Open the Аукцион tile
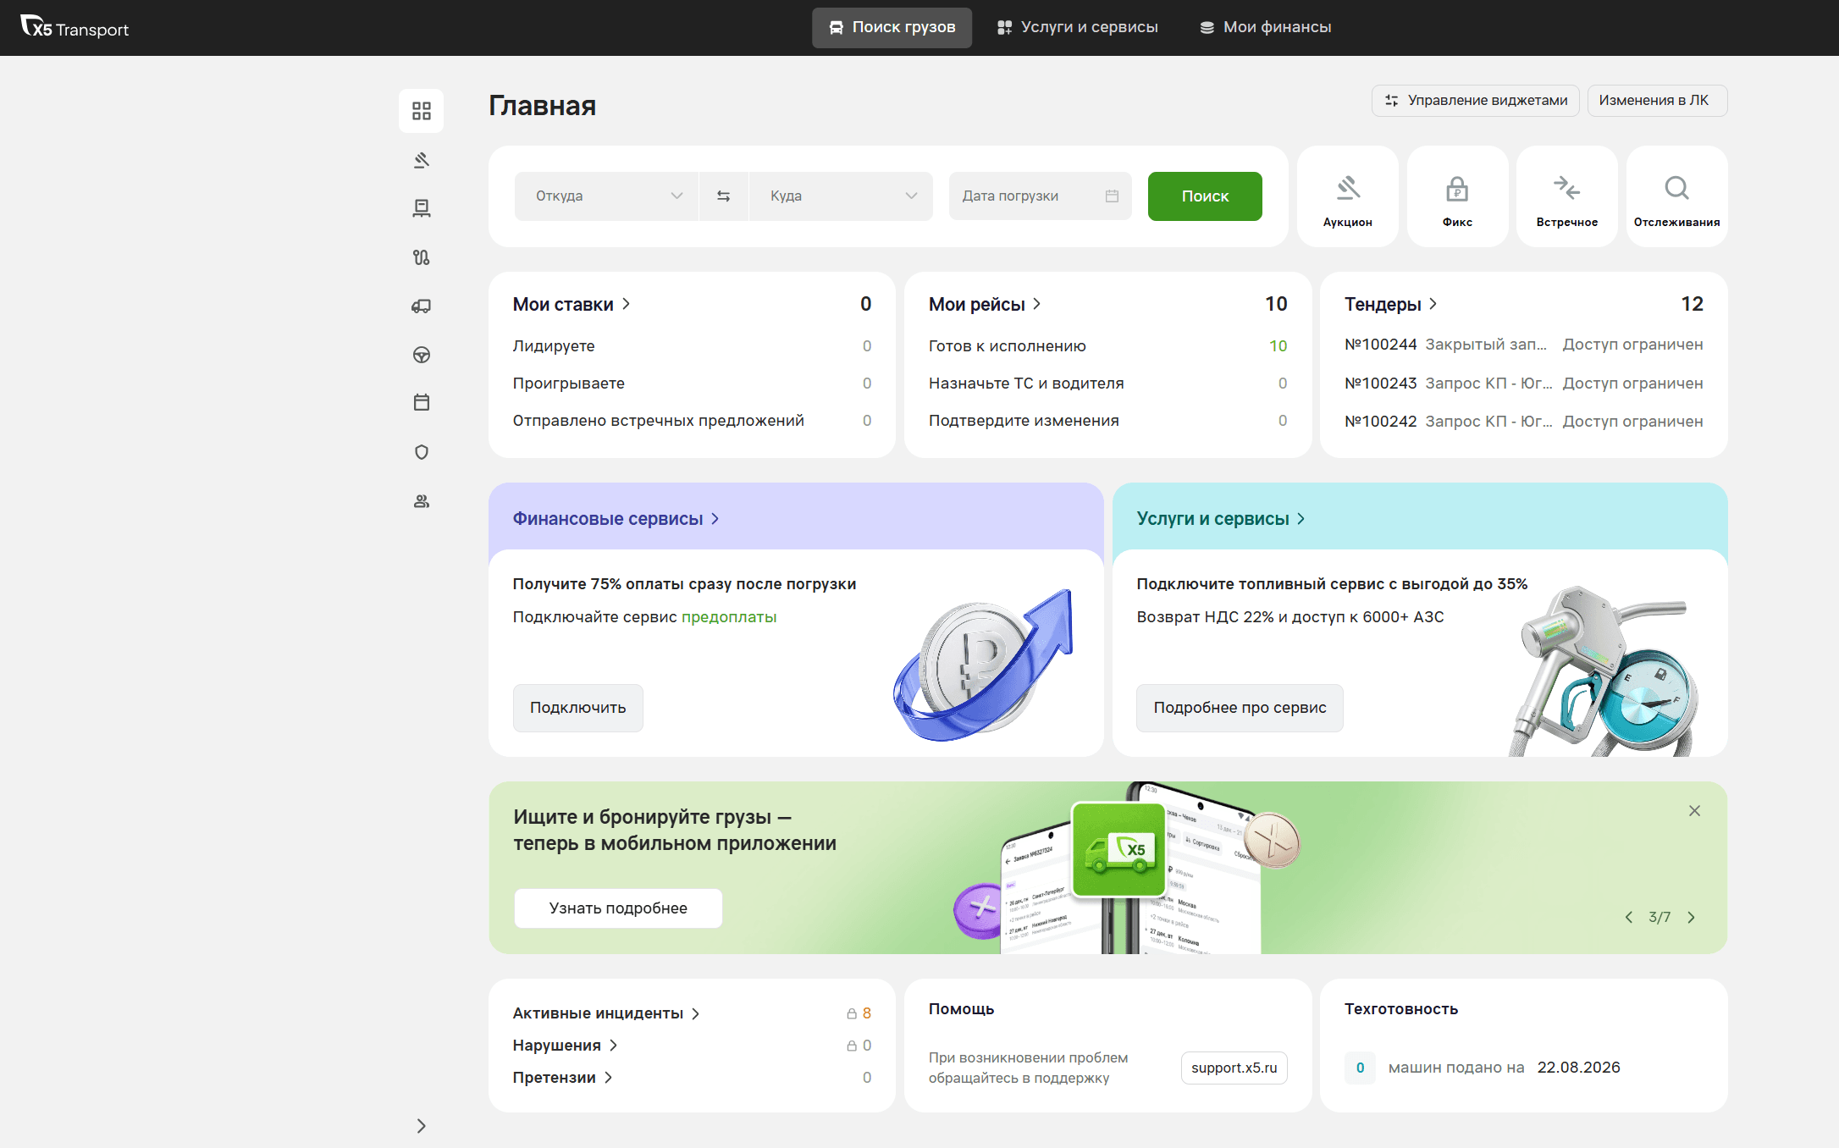Image resolution: width=1839 pixels, height=1148 pixels. pos(1347,196)
